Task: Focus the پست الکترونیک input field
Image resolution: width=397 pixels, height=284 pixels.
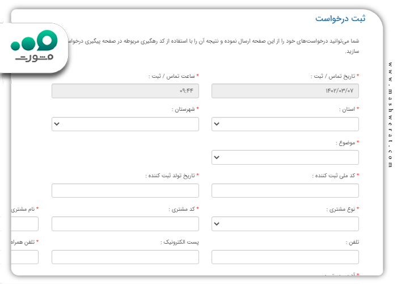Action: pos(125,257)
